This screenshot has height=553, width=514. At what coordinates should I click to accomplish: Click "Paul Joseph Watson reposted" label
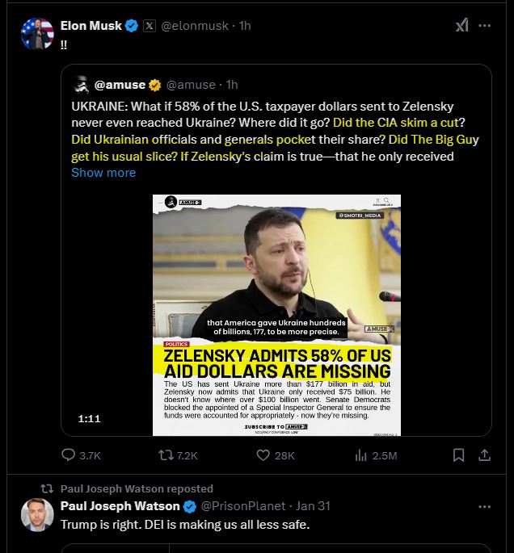click(x=137, y=488)
